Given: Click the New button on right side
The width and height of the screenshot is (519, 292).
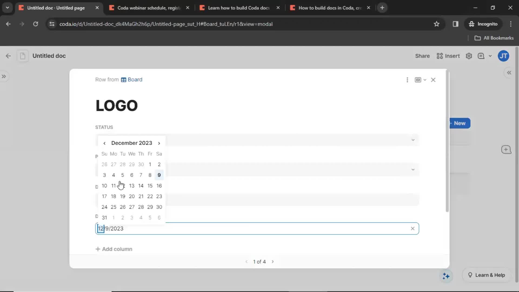Looking at the screenshot, I should [x=460, y=123].
